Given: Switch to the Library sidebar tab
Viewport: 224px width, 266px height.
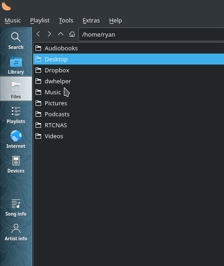Looking at the screenshot, I should point(16,65).
